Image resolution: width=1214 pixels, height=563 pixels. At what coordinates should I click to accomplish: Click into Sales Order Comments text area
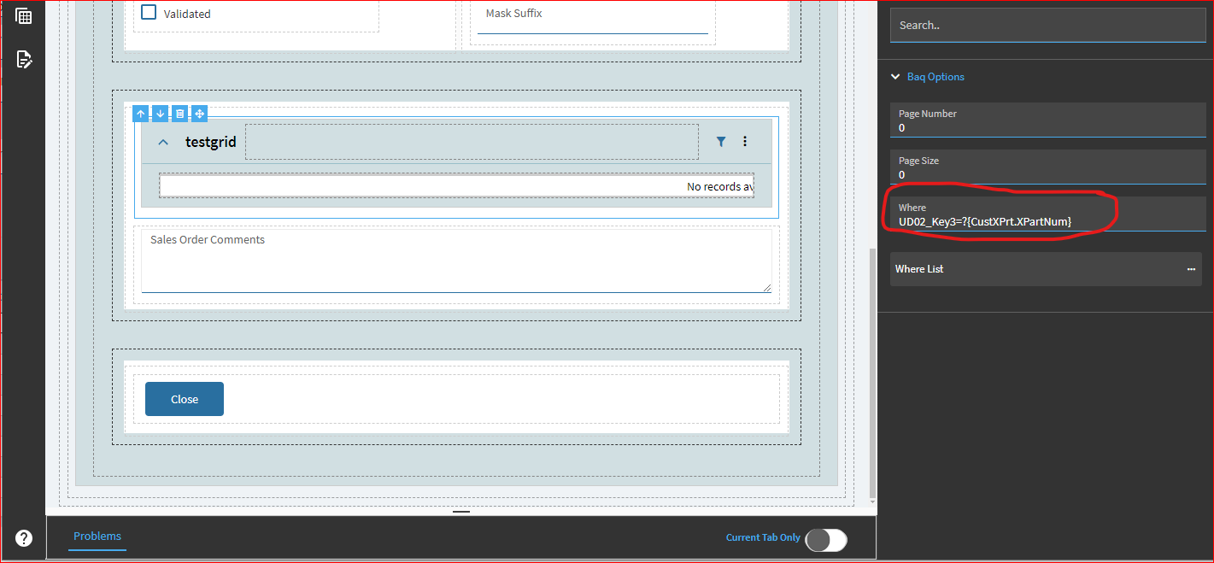pyautogui.click(x=456, y=261)
